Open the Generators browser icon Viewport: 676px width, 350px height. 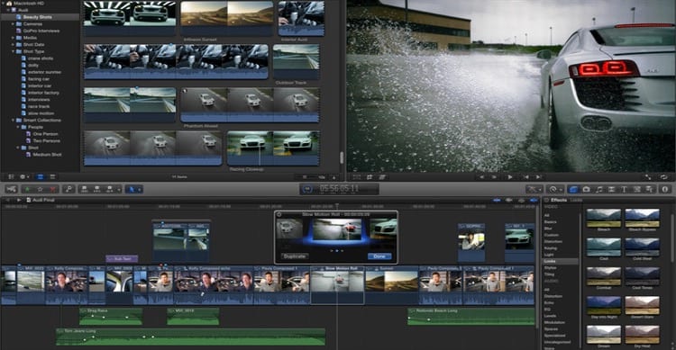[636, 189]
